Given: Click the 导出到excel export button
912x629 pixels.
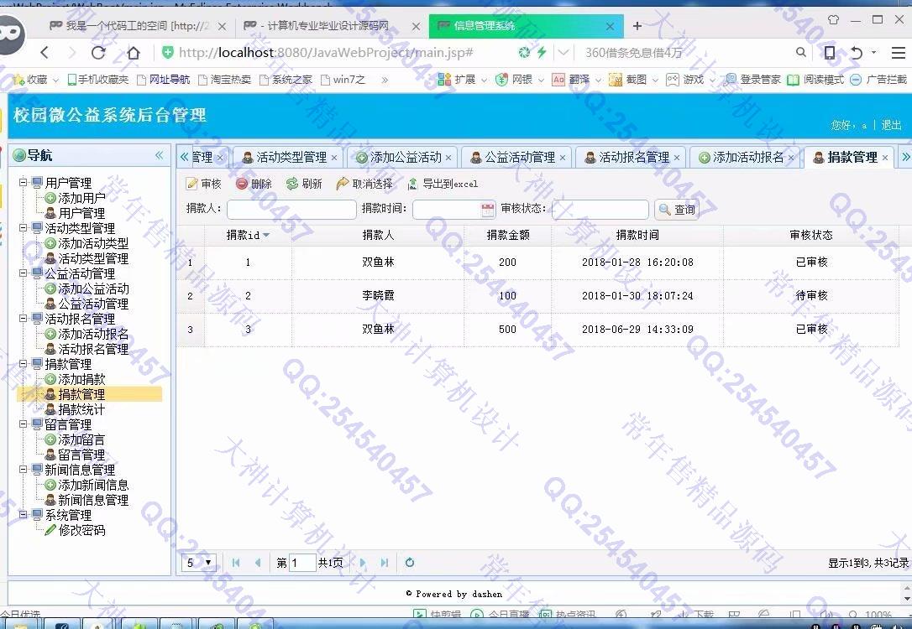Looking at the screenshot, I should (x=443, y=184).
